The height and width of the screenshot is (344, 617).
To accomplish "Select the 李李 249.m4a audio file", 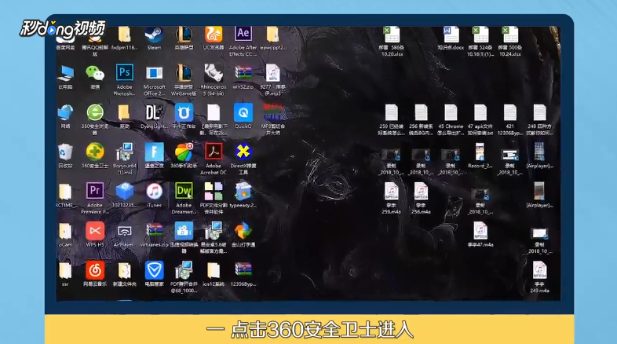I will pyautogui.click(x=539, y=270).
